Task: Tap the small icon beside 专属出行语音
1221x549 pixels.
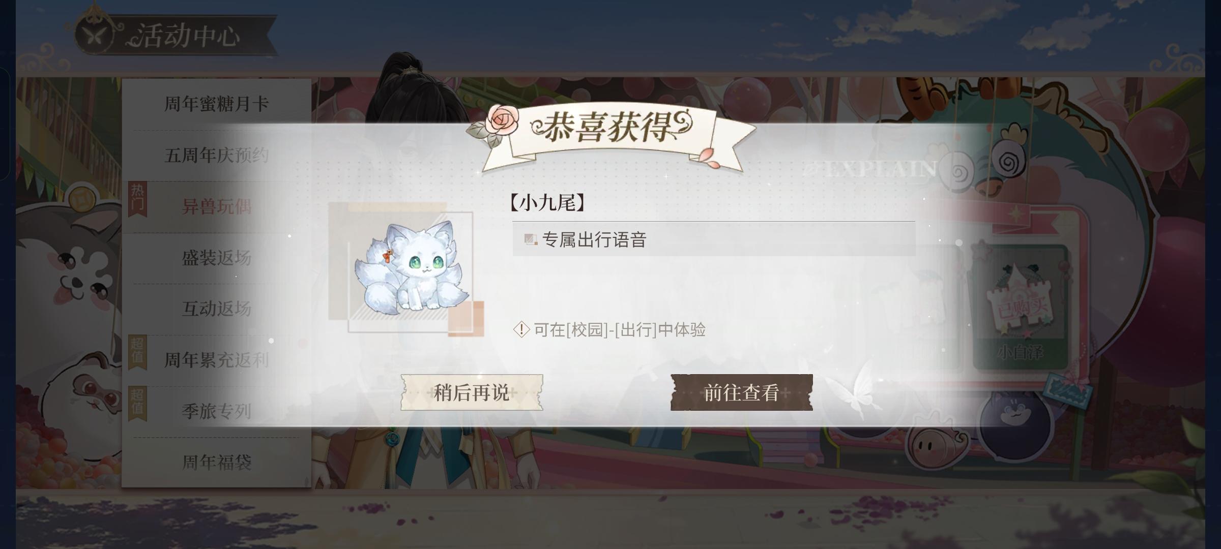Action: [531, 239]
